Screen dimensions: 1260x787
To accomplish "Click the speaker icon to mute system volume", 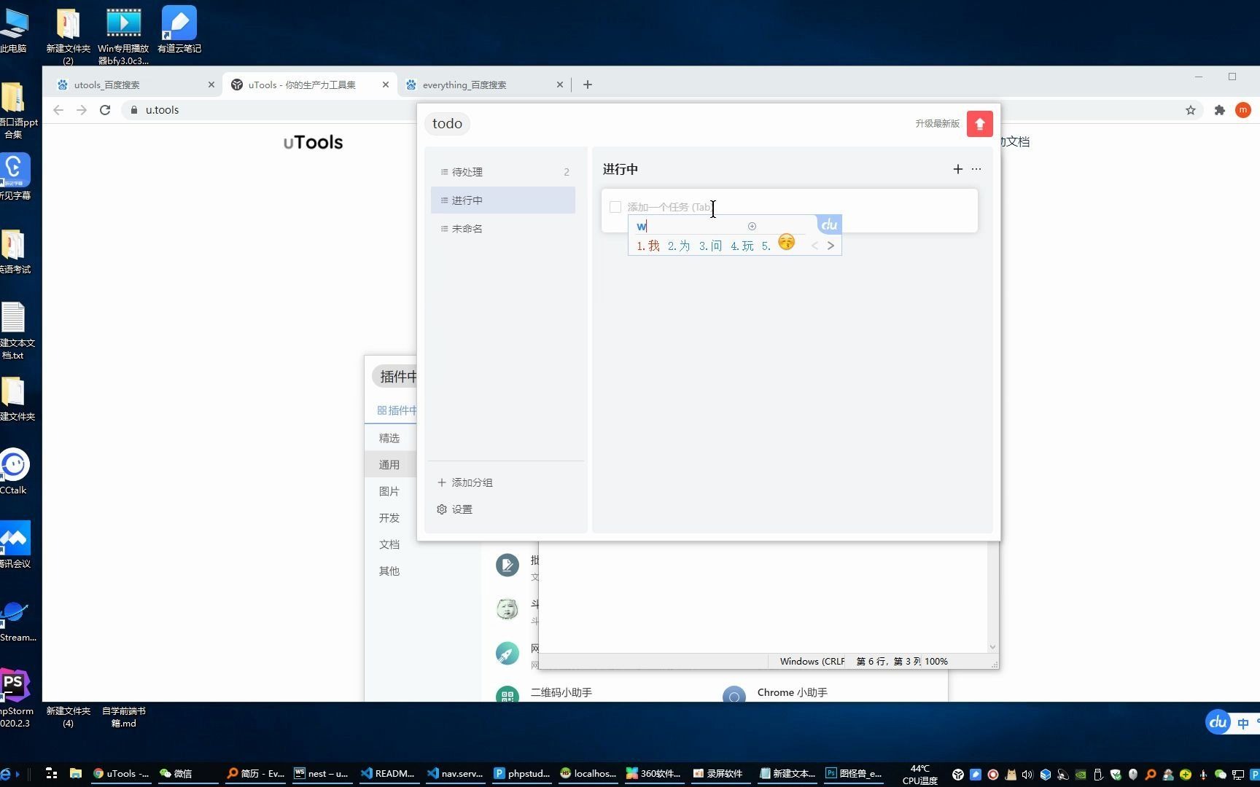I will (x=1028, y=774).
